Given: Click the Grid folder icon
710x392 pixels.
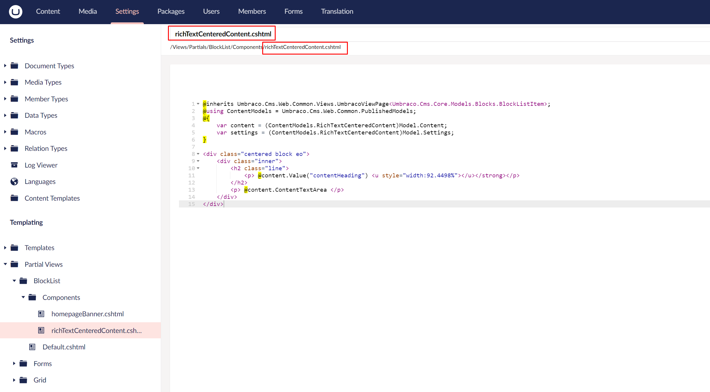Looking at the screenshot, I should click(23, 380).
